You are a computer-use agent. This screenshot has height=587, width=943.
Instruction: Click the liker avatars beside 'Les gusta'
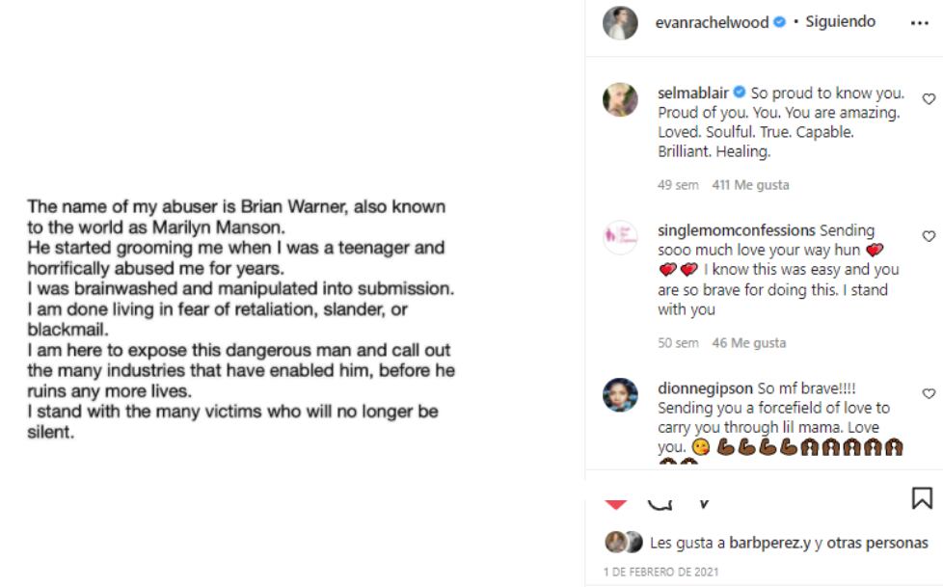(624, 543)
